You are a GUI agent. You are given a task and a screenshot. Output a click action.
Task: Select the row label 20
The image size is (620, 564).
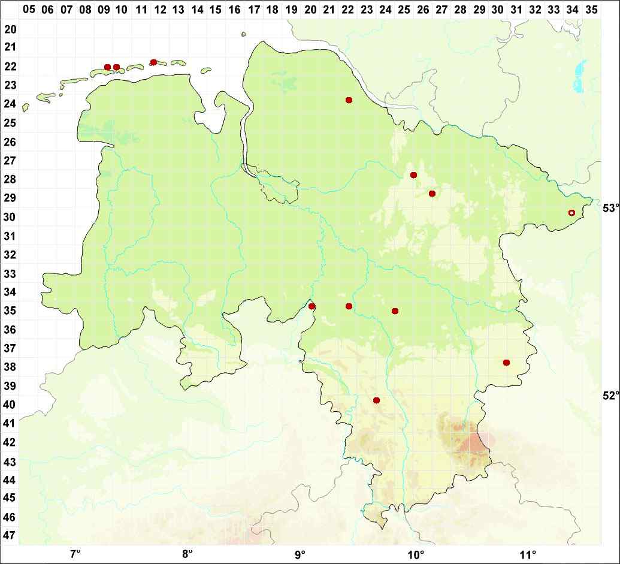[10, 29]
